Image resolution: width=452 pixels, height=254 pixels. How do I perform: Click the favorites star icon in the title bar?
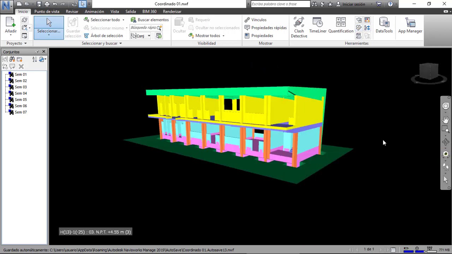tap(330, 4)
